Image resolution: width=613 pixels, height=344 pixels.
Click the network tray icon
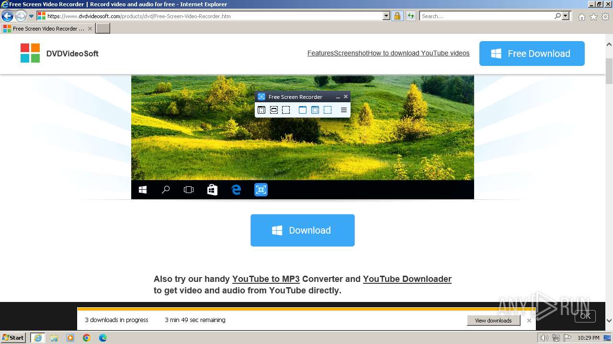point(556,338)
